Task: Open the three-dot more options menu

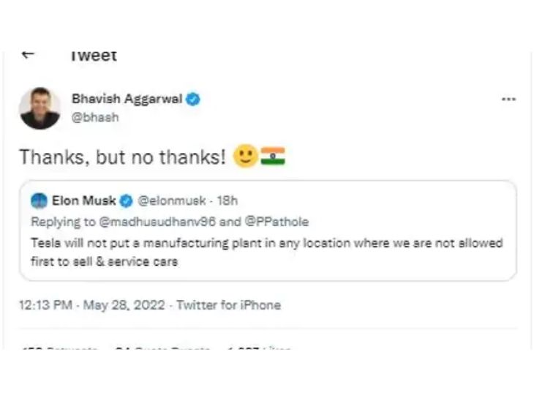Action: [508, 100]
